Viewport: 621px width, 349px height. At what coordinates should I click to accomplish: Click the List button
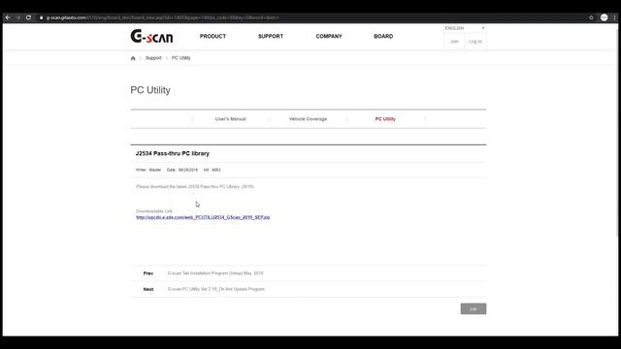tap(474, 308)
